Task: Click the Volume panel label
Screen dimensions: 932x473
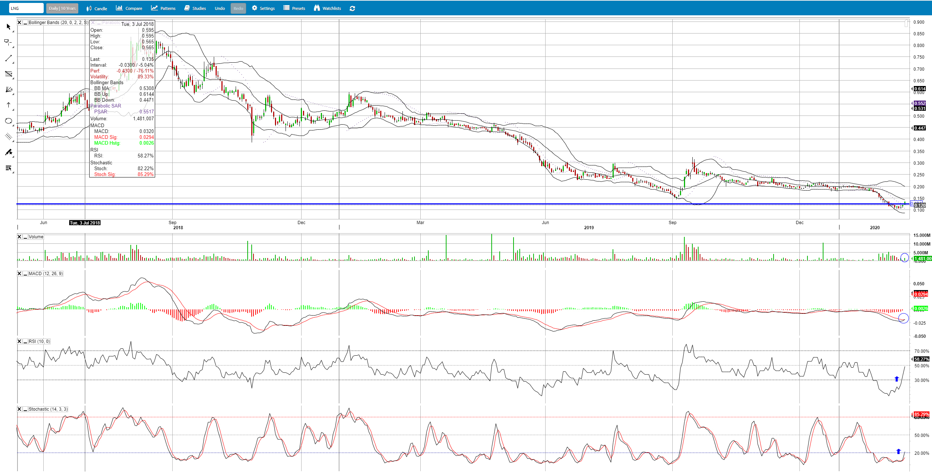Action: 36,237
